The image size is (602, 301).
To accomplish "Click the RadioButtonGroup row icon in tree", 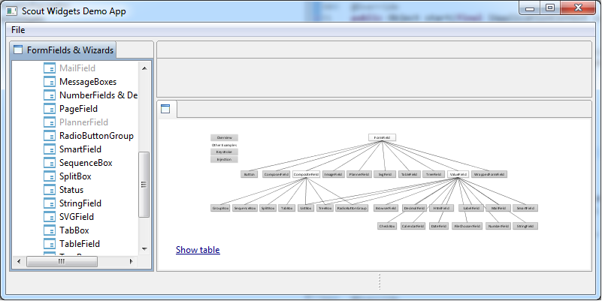I will coord(50,136).
